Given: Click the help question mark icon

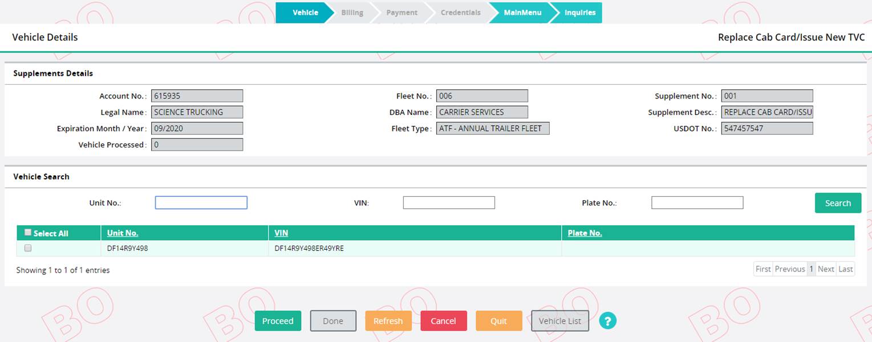Looking at the screenshot, I should point(607,321).
